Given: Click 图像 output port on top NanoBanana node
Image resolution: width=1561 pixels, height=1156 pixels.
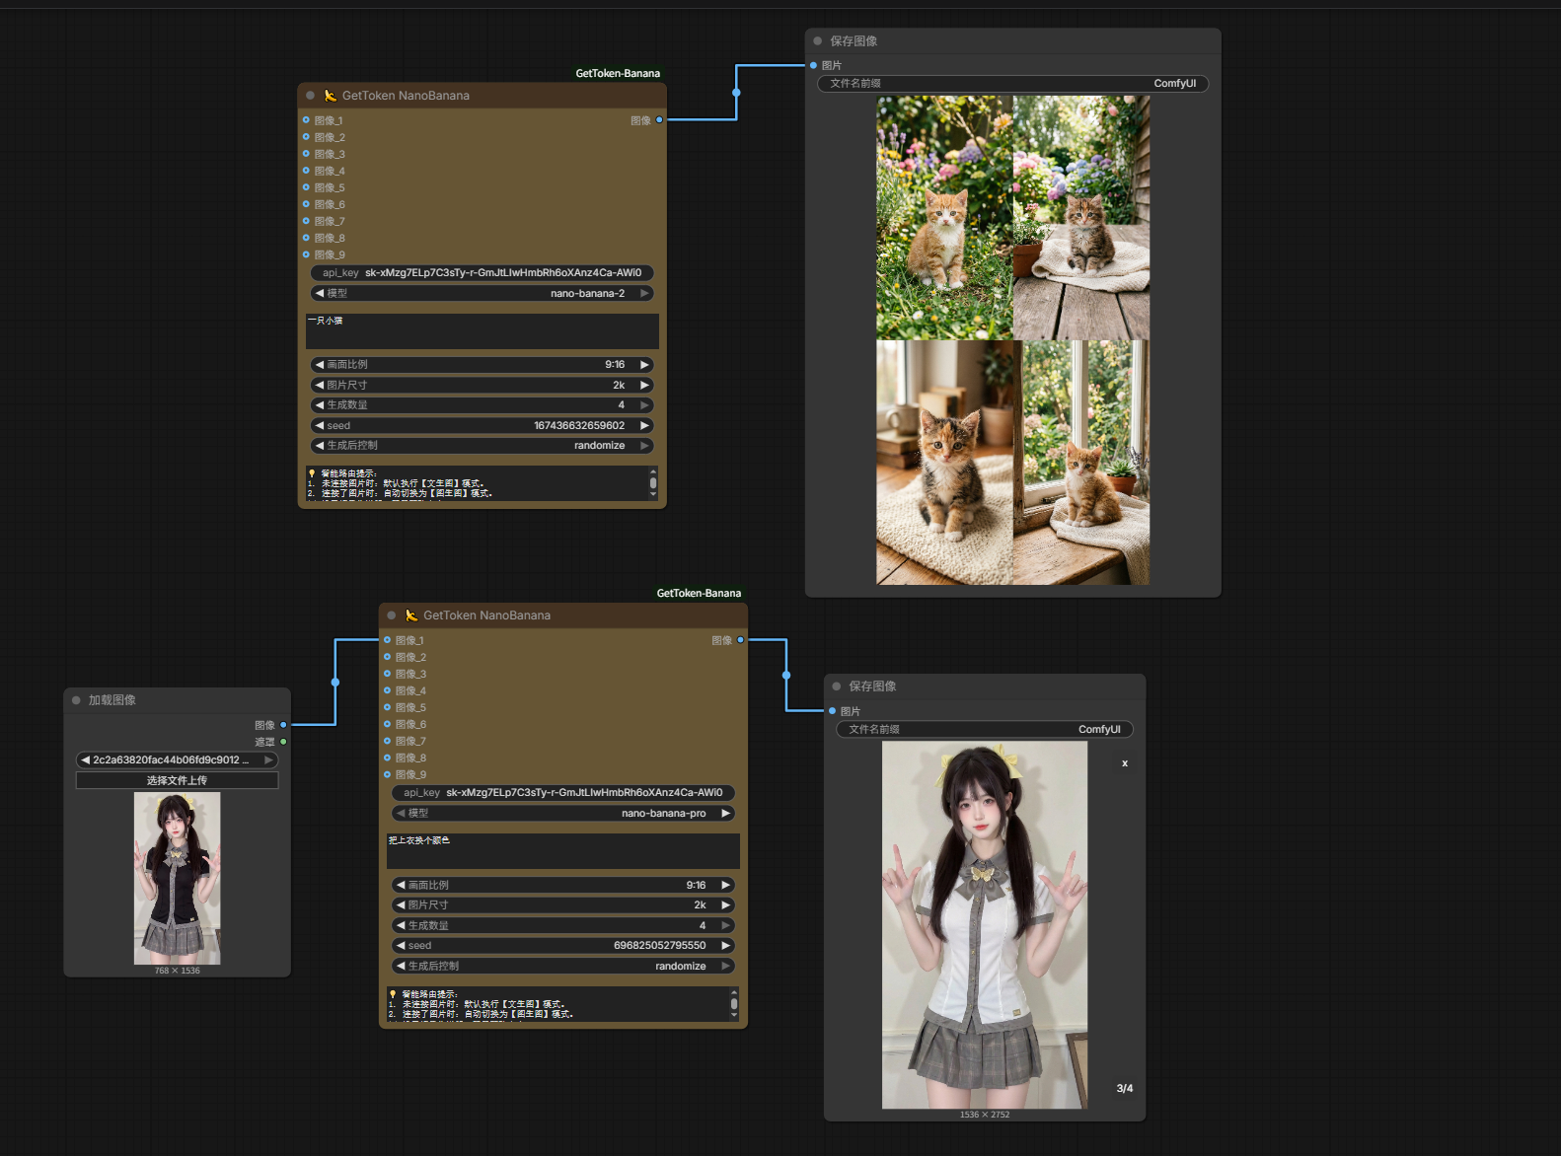Looking at the screenshot, I should (659, 120).
